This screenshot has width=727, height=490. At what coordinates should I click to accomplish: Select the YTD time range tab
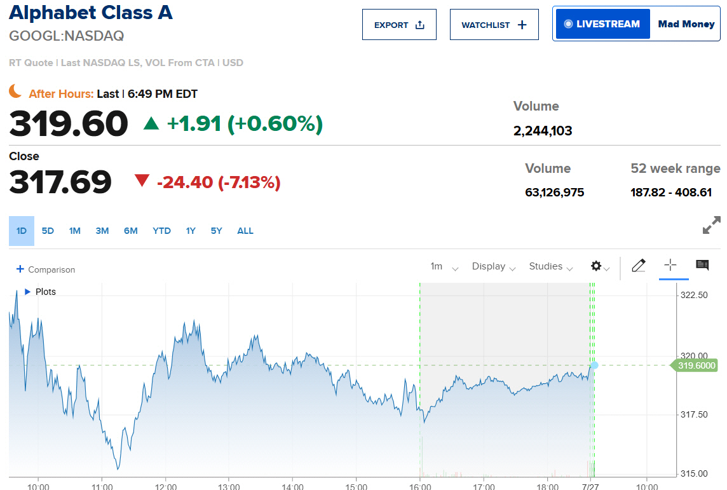162,231
